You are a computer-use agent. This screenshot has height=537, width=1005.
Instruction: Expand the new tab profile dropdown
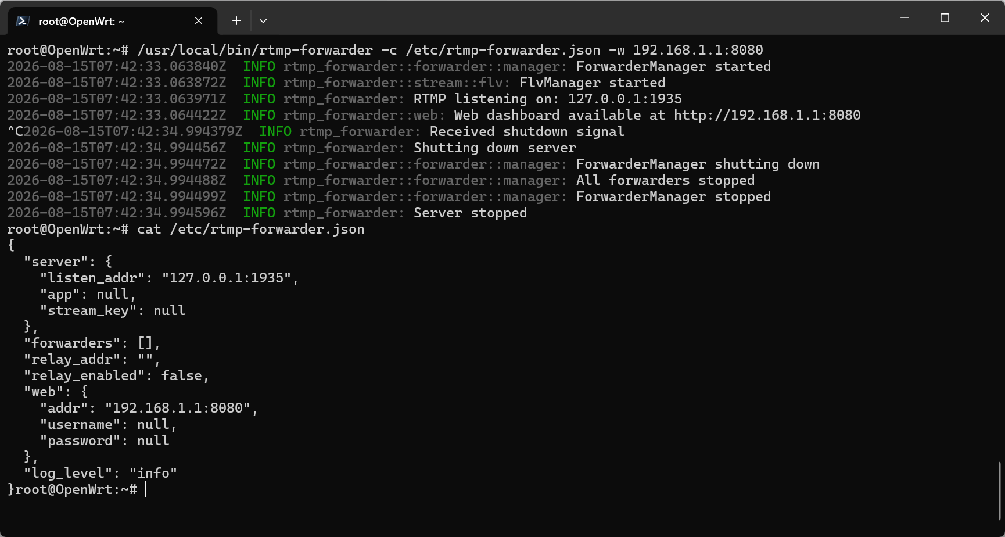263,21
